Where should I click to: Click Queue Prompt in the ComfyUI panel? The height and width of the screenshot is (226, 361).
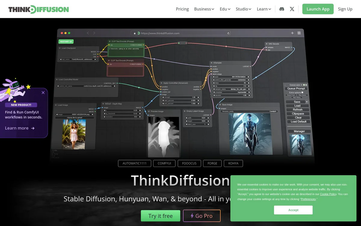[296, 89]
